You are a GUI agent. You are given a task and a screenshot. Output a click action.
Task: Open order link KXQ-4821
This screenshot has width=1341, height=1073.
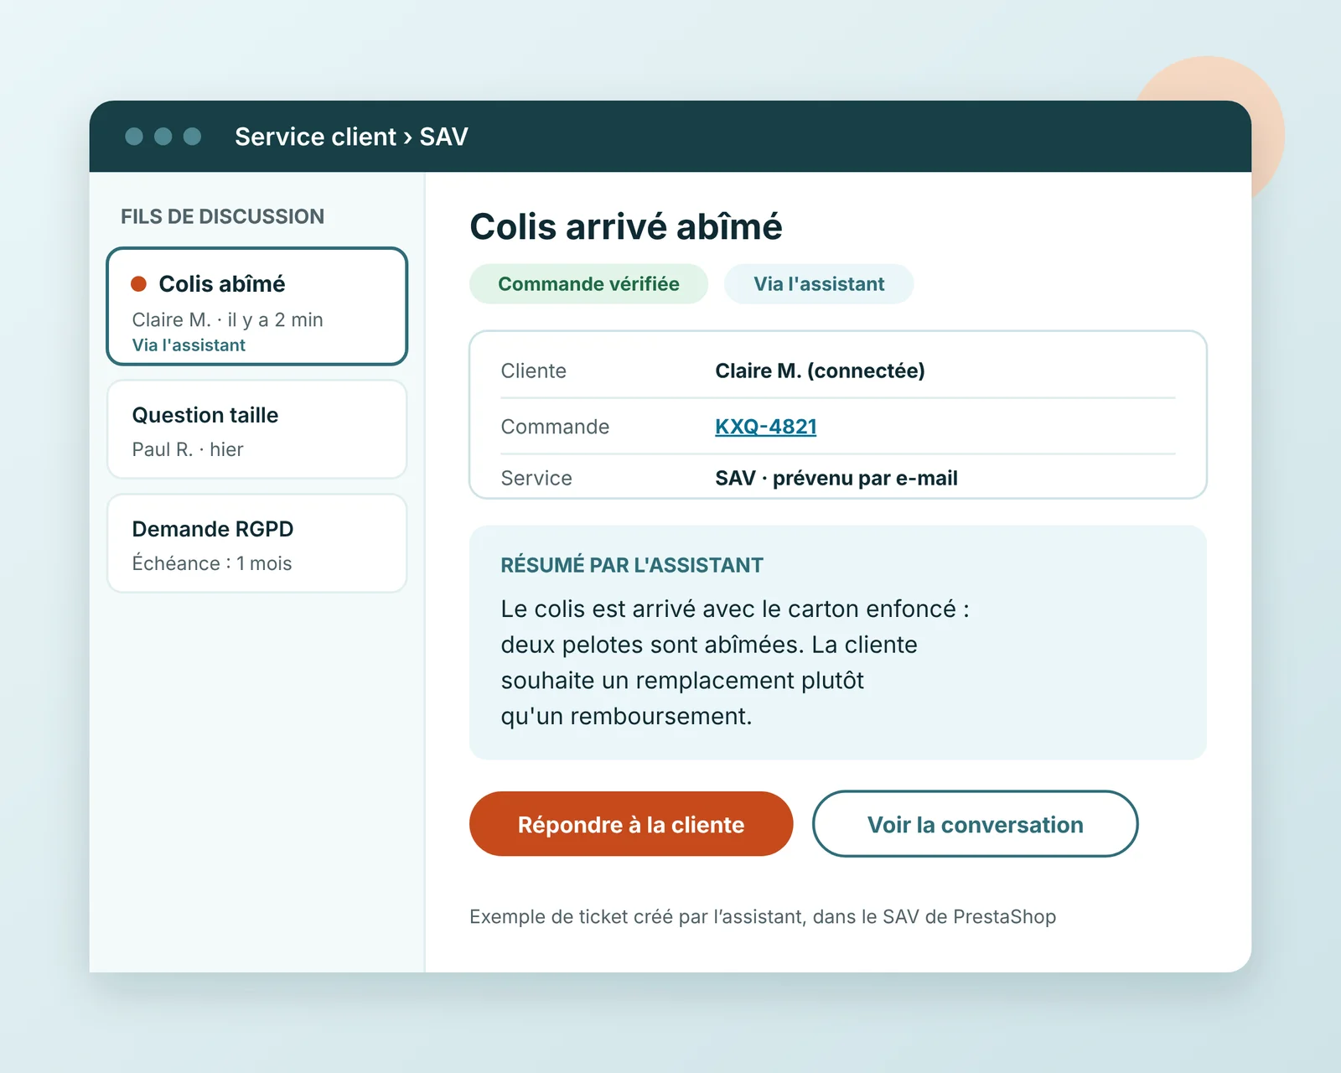765,426
